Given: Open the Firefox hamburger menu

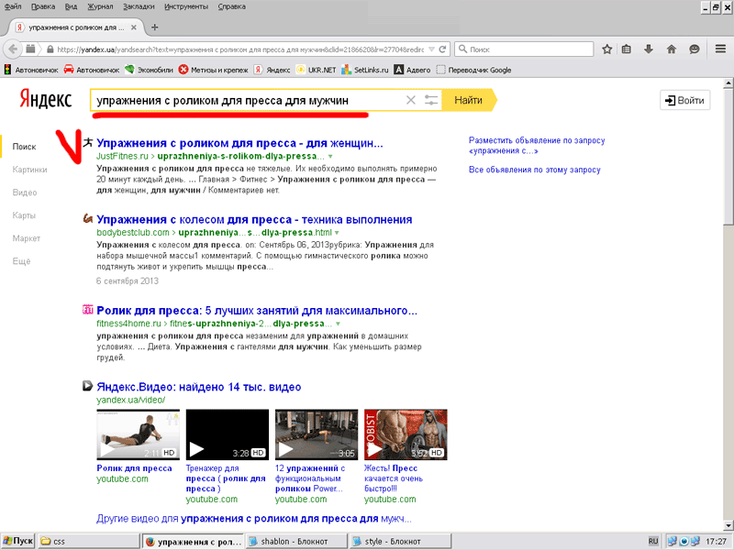Looking at the screenshot, I should 720,49.
